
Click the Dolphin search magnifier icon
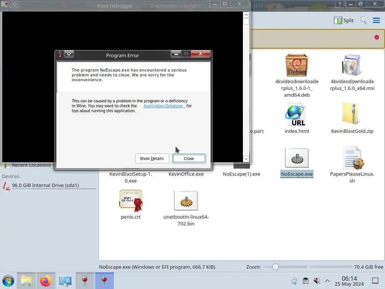[363, 20]
